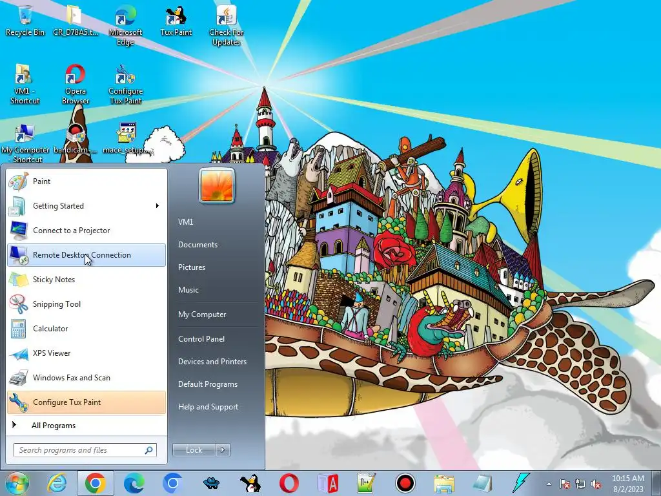
Task: Expand All Programs list
Action: (86, 425)
